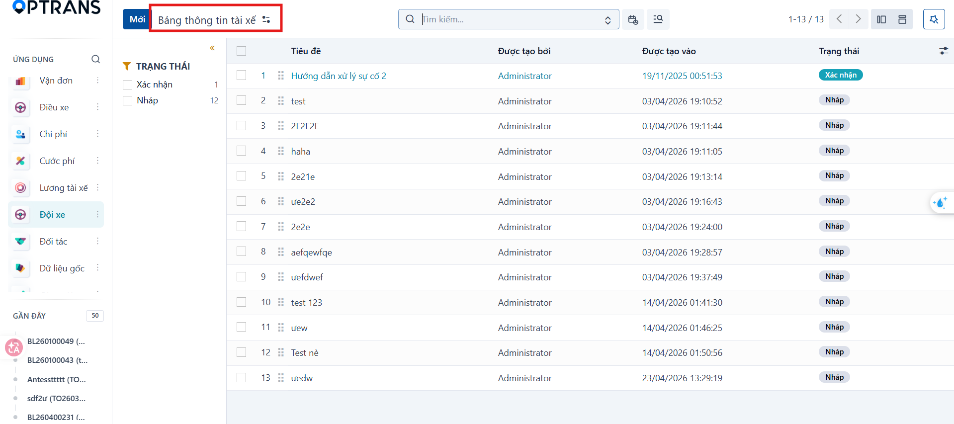Viewport: 954px width, 424px height.
Task: Click the list search icon right of the calendar icon
Action: (x=658, y=19)
